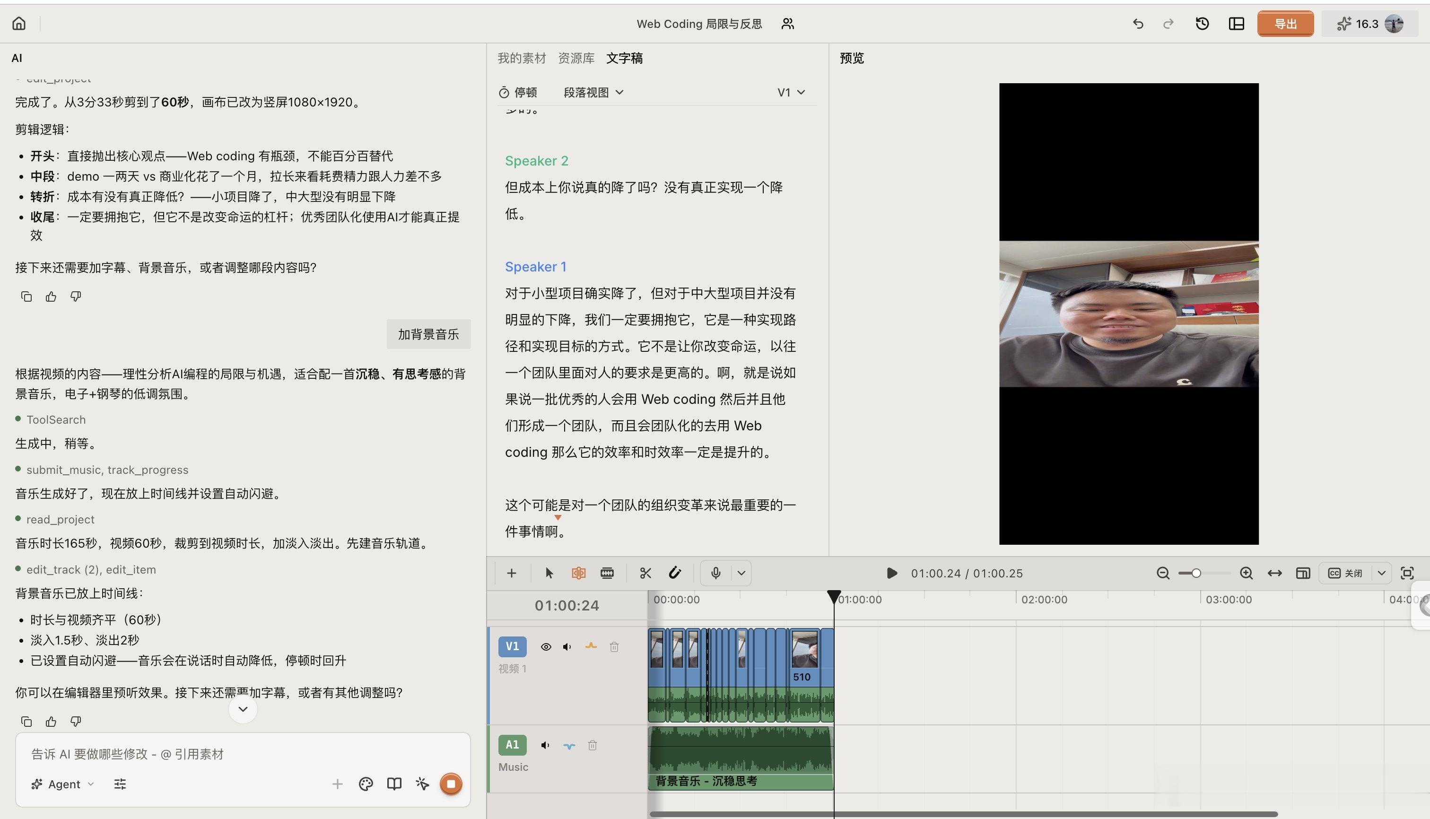The image size is (1430, 819).
Task: Select the A1 track label
Action: pos(513,745)
